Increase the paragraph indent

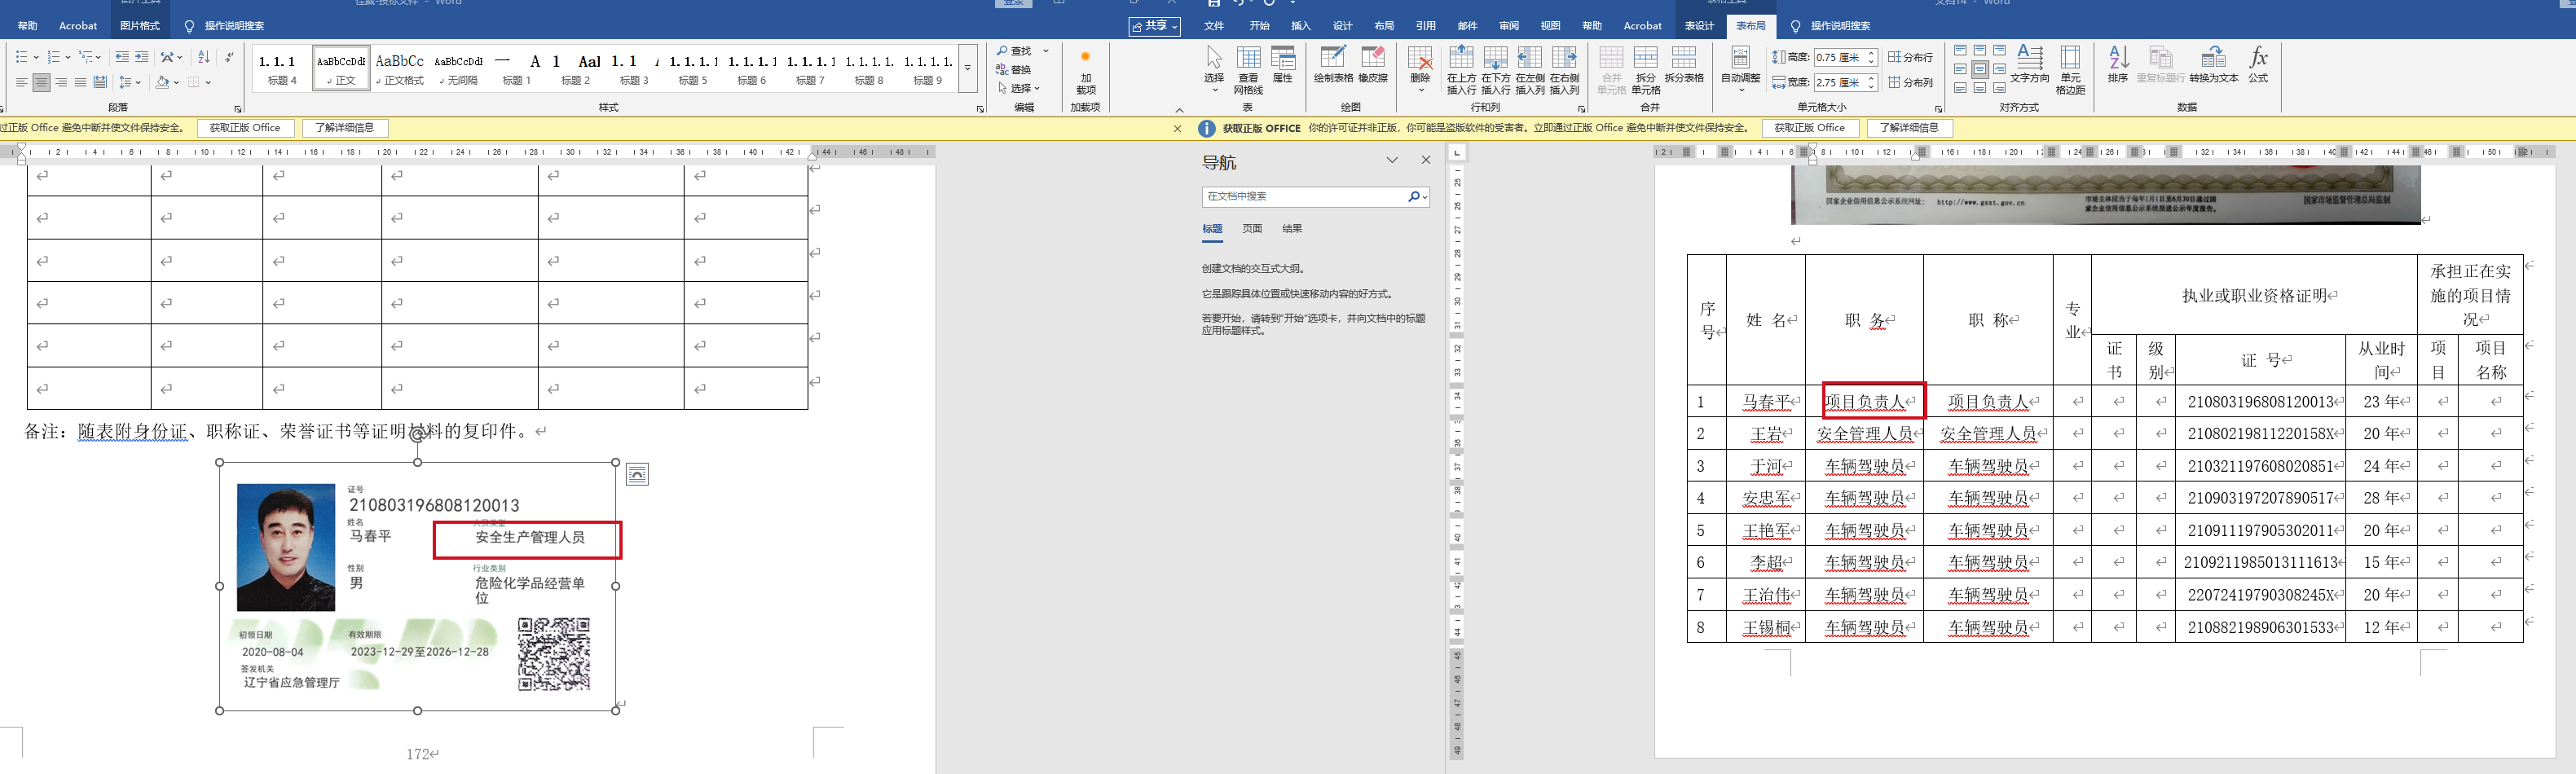[142, 57]
